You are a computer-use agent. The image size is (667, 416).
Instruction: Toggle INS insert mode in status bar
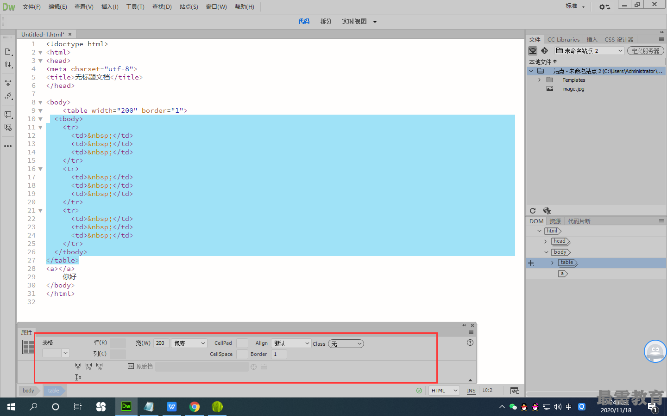pos(471,391)
